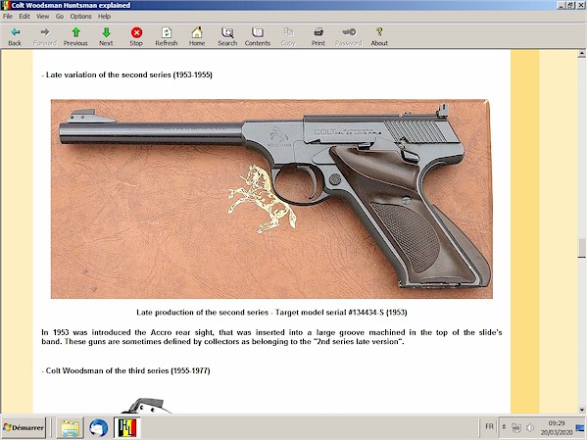Print the current page
The width and height of the screenshot is (588, 441).
[x=318, y=36]
